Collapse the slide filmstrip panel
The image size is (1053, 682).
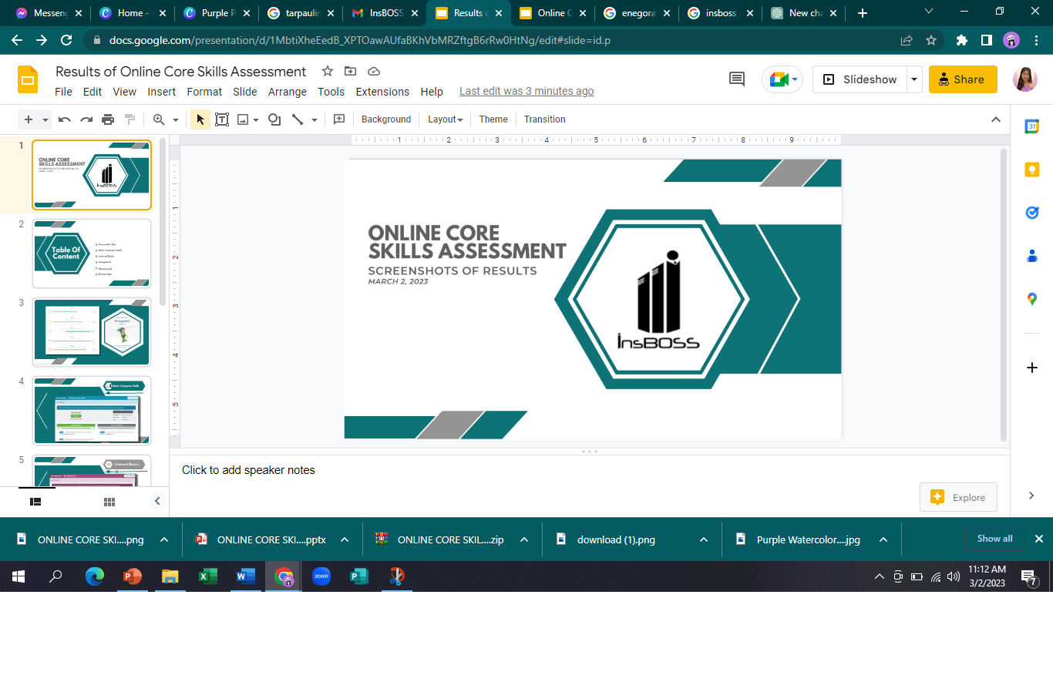(x=157, y=502)
